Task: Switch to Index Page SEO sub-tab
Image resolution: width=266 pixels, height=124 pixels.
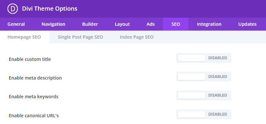Action: pos(137,37)
